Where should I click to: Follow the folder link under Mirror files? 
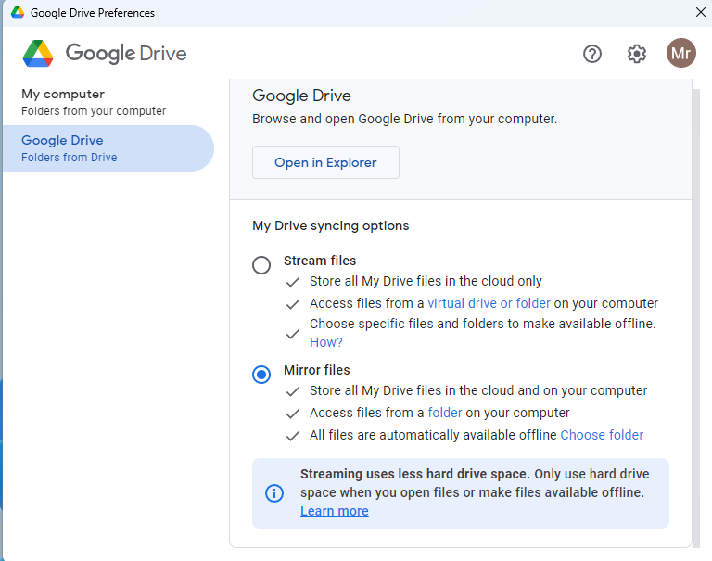445,413
